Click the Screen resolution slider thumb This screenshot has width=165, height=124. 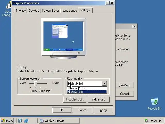click(36, 84)
